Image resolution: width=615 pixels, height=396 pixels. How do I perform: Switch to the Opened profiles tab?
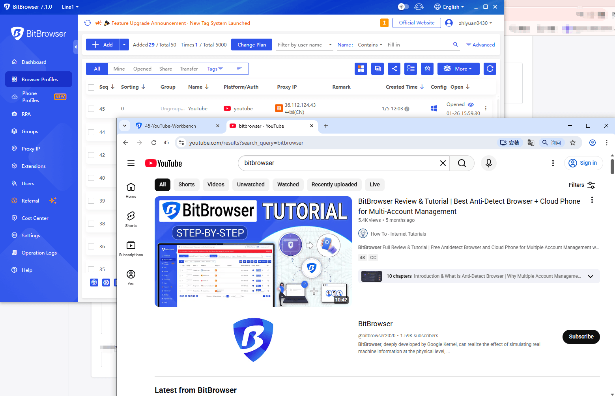[x=142, y=69]
